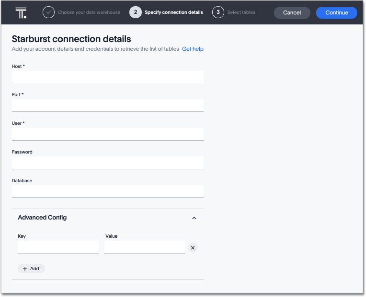Viewport: 366px width, 297px height.
Task: Collapse the Advanced Config chevron
Action: [x=194, y=218]
